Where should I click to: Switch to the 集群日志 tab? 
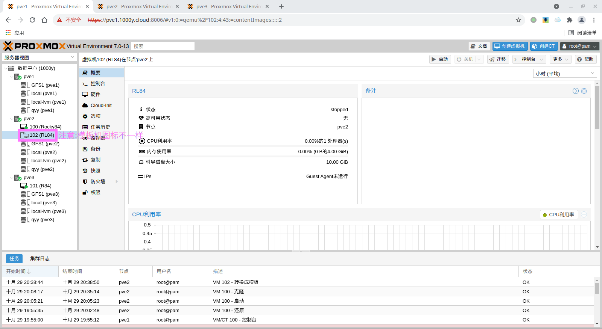point(40,259)
